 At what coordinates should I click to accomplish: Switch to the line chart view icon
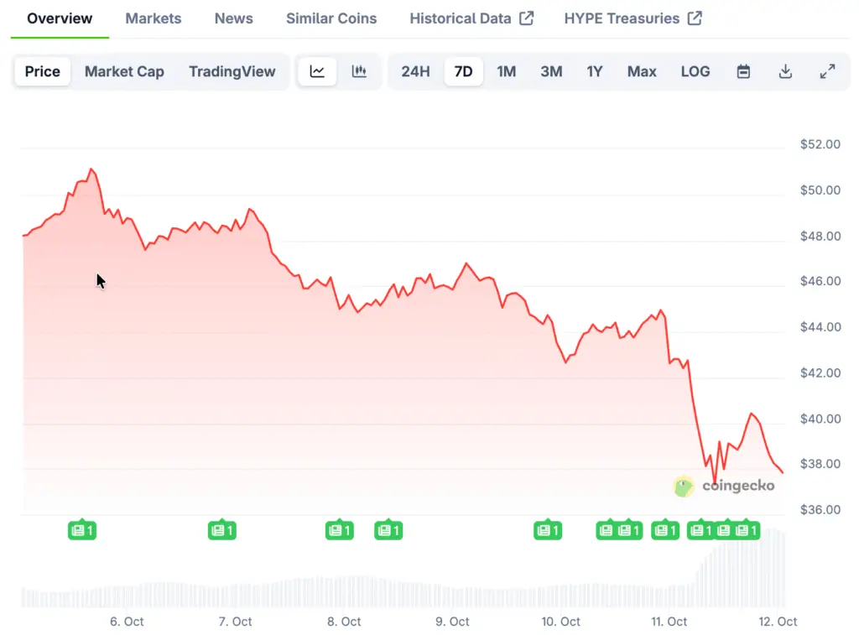(317, 71)
